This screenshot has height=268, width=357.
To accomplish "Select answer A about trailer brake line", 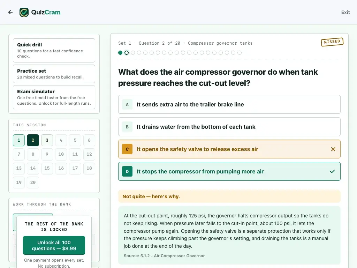I will [x=229, y=104].
